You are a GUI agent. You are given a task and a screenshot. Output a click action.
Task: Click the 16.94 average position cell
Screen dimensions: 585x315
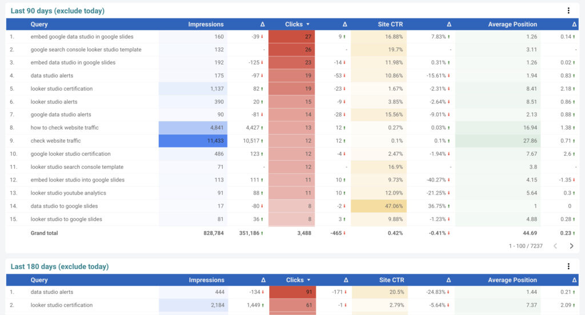pyautogui.click(x=498, y=127)
